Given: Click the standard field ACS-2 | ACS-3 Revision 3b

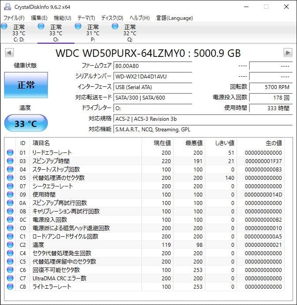Looking at the screenshot, I should 203,119.
